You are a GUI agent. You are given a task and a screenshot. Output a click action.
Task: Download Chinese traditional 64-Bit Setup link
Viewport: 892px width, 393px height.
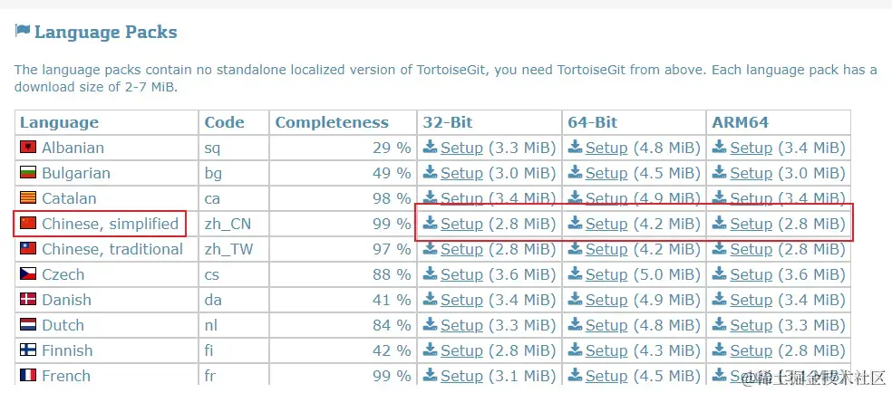pos(606,249)
